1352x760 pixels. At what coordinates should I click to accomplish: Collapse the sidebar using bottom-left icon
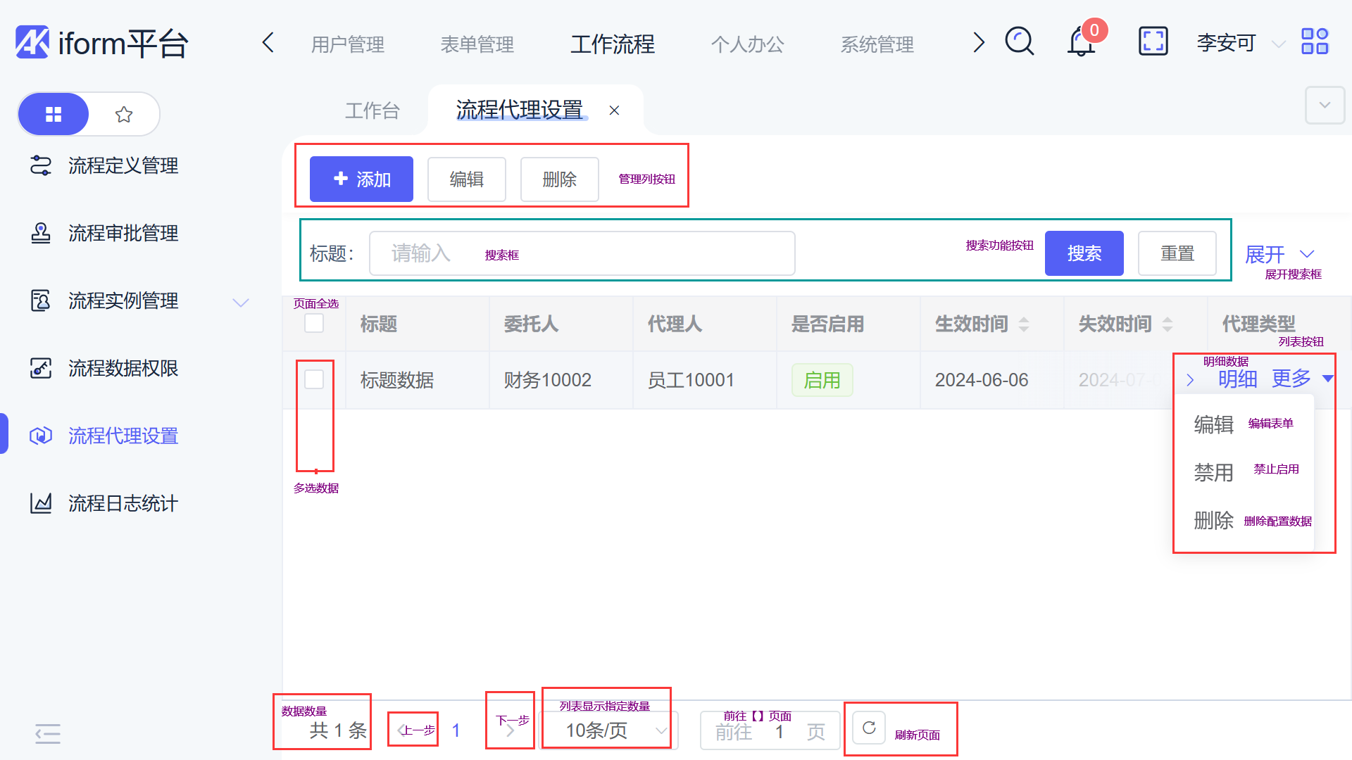pos(48,733)
